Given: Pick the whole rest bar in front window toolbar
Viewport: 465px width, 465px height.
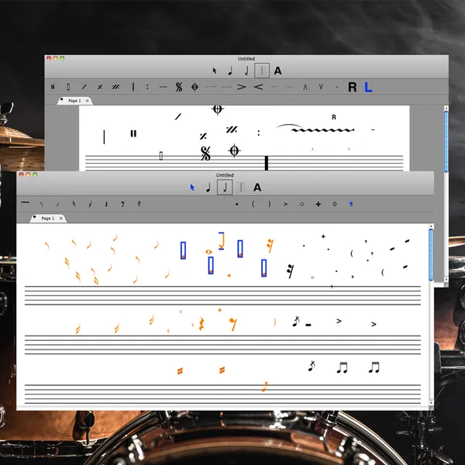Looking at the screenshot, I should tap(26, 203).
